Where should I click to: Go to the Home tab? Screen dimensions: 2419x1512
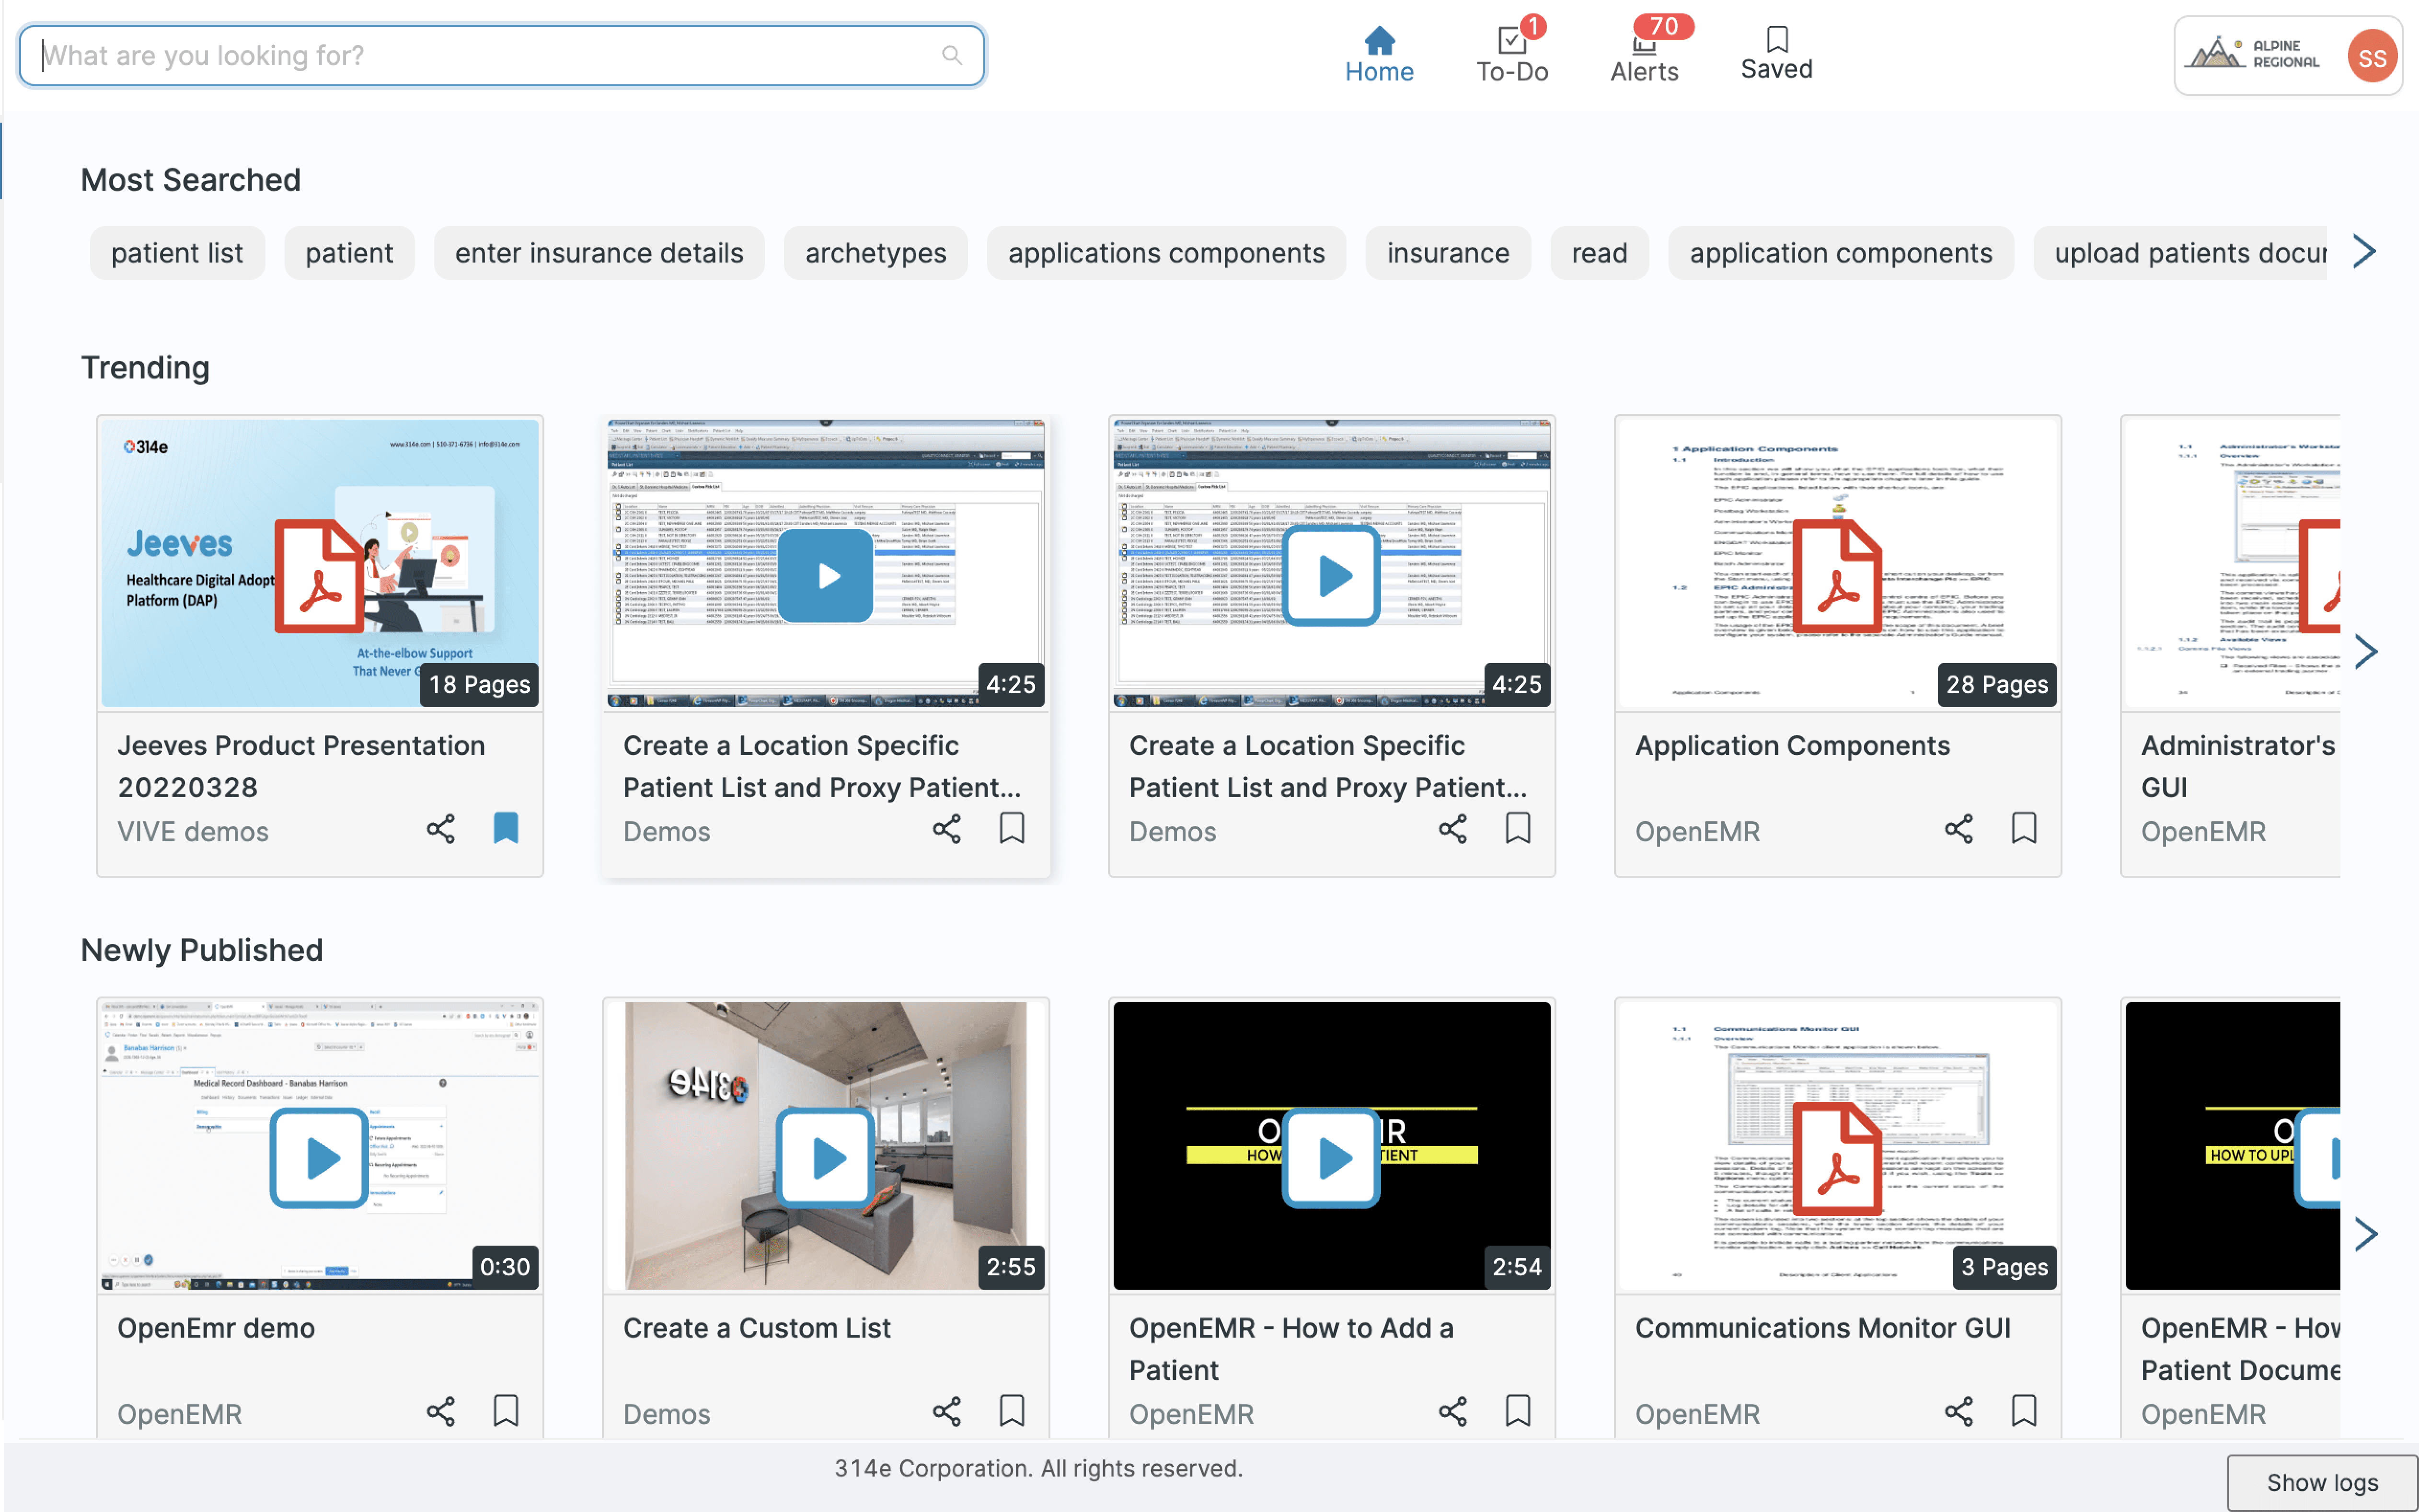click(x=1378, y=55)
